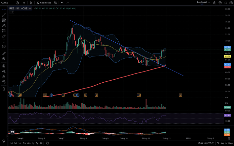Open the emoji sticker tool
The image size is (234, 146).
pos(4,46)
